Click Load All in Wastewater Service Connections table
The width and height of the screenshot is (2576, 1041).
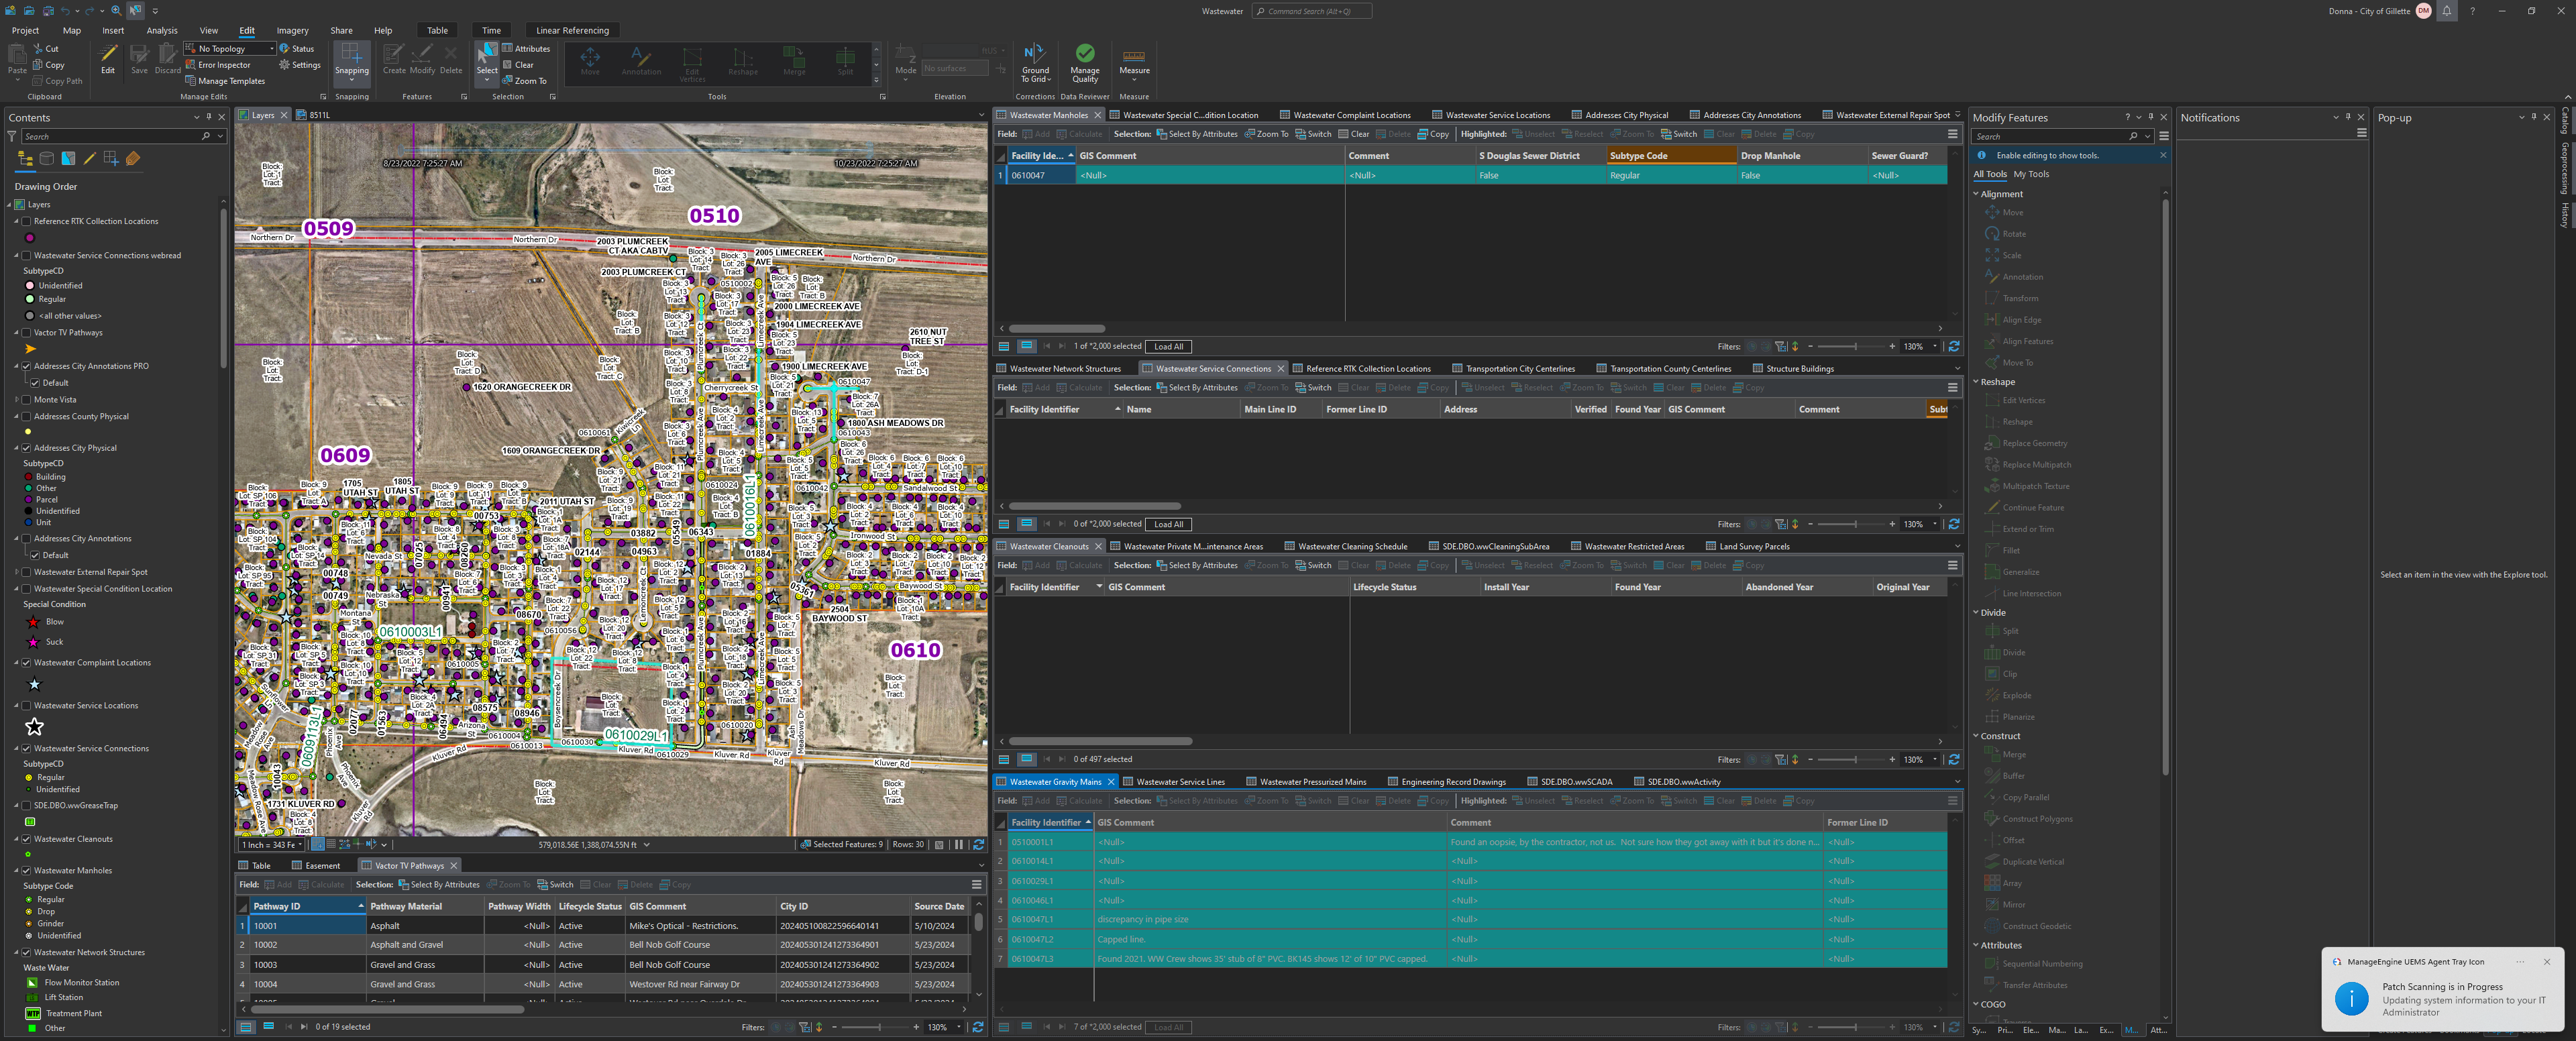point(1169,524)
